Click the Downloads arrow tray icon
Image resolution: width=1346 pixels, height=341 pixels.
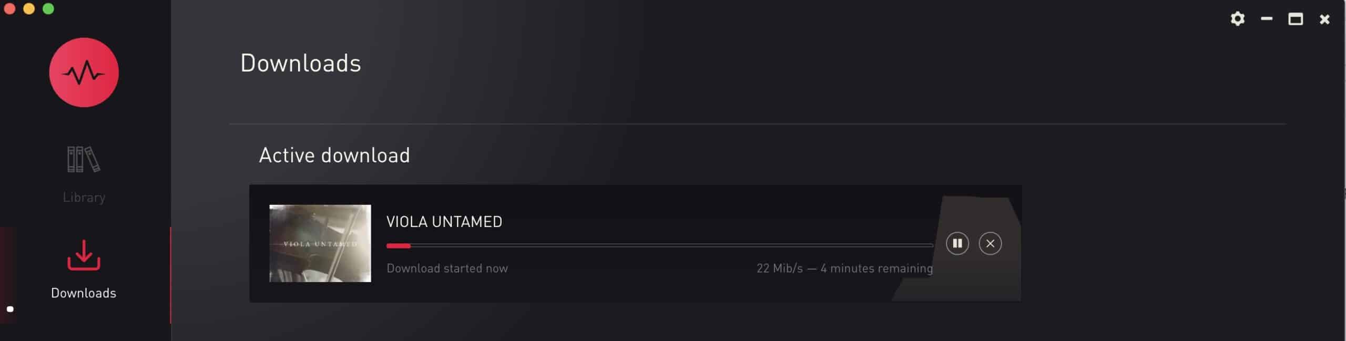84,255
